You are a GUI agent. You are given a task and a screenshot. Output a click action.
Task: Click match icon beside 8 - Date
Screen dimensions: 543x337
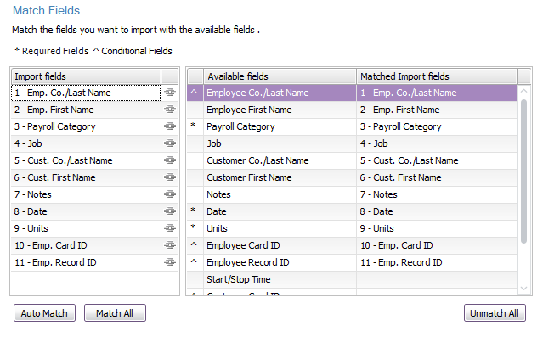click(x=170, y=211)
